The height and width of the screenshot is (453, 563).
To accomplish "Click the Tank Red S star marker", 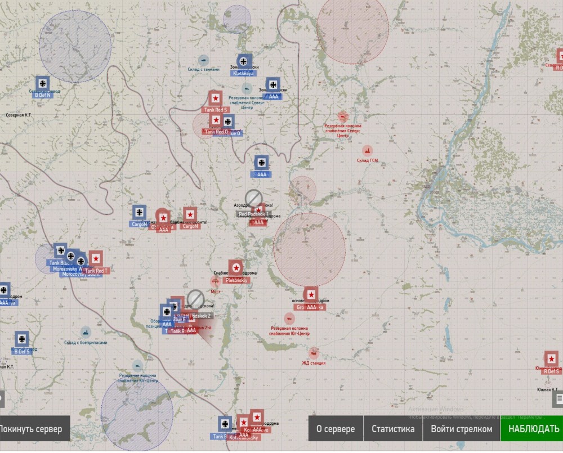I will point(215,98).
